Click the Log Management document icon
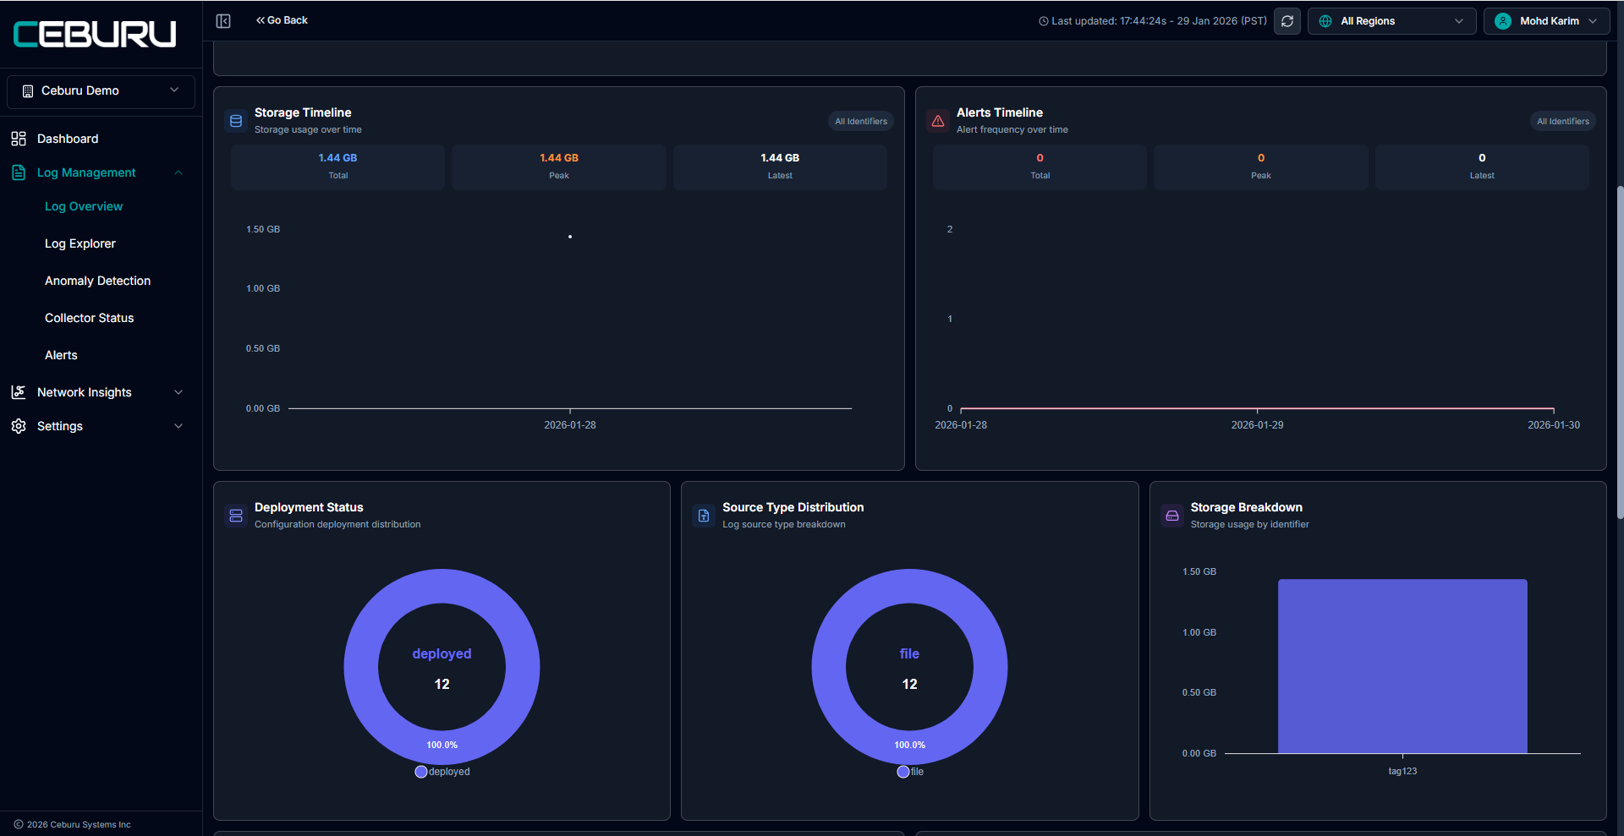Screen dimensions: 1624x836 (19, 172)
